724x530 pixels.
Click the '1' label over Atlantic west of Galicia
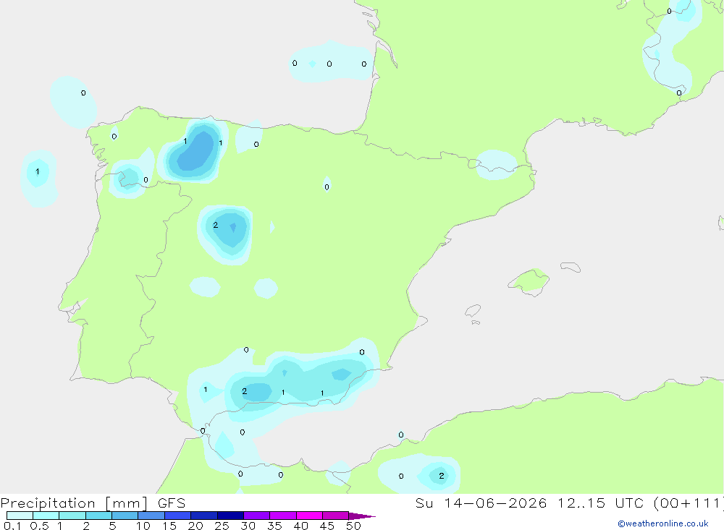[x=38, y=171]
